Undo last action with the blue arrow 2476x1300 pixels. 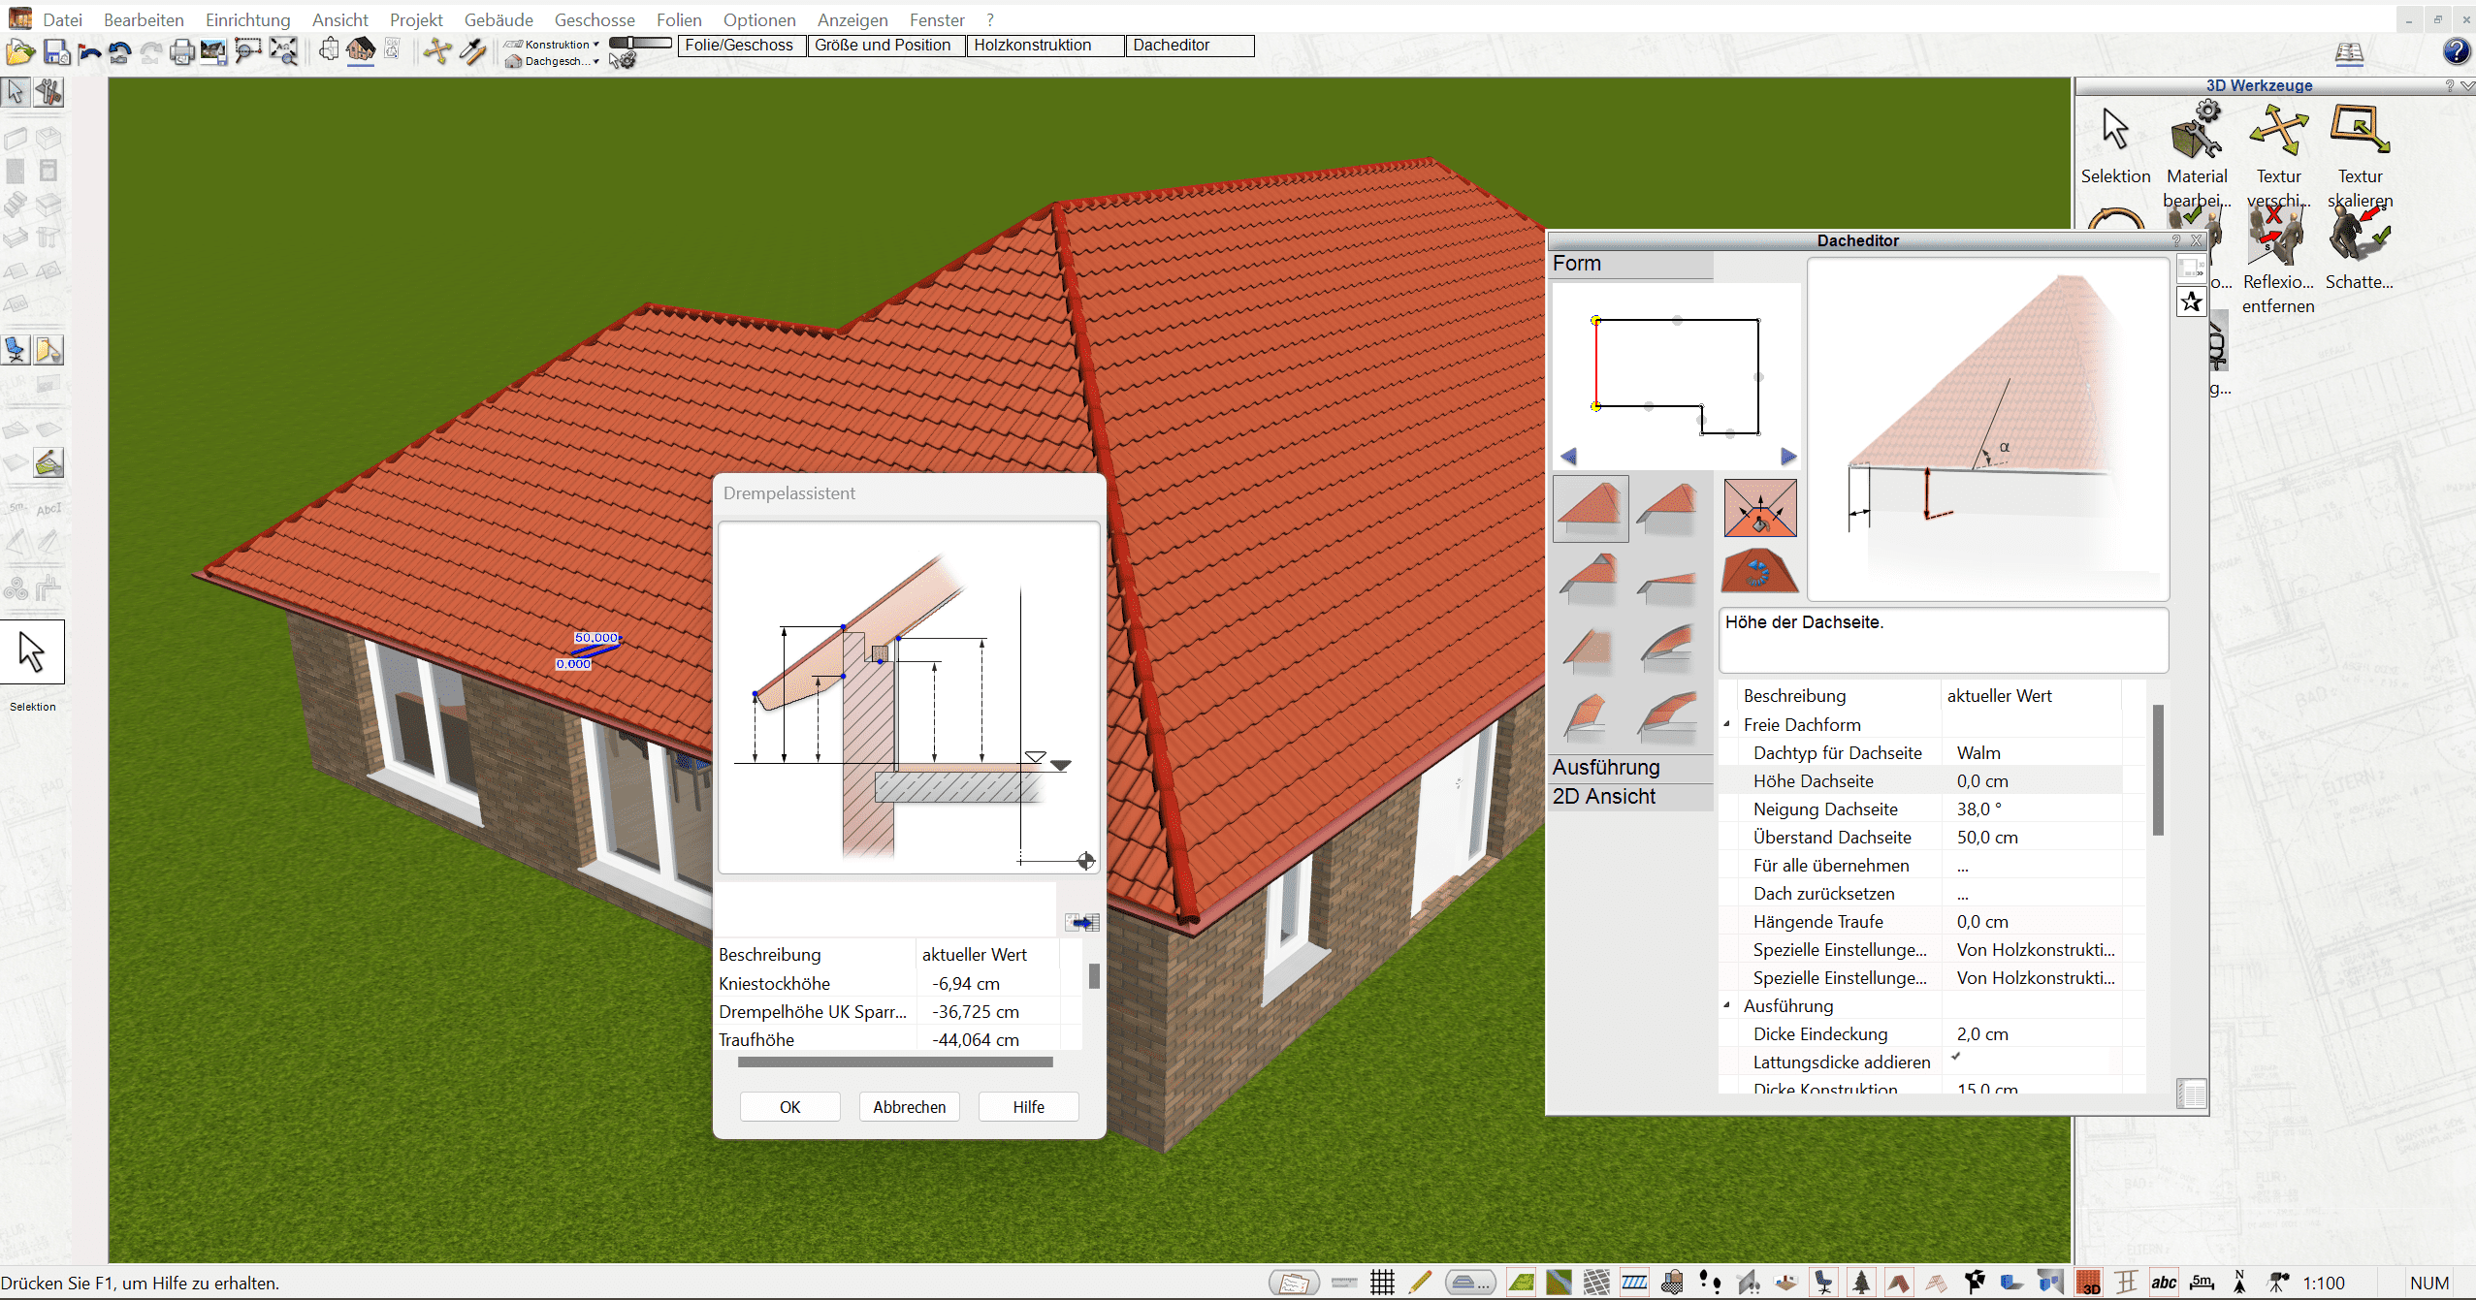coord(89,52)
